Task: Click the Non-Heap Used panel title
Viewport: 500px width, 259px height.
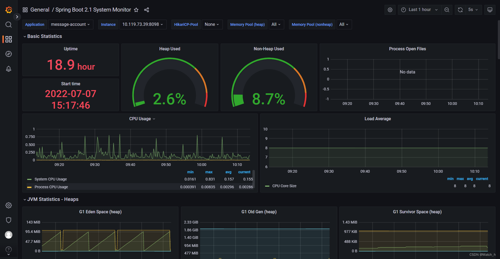Action: click(269, 49)
